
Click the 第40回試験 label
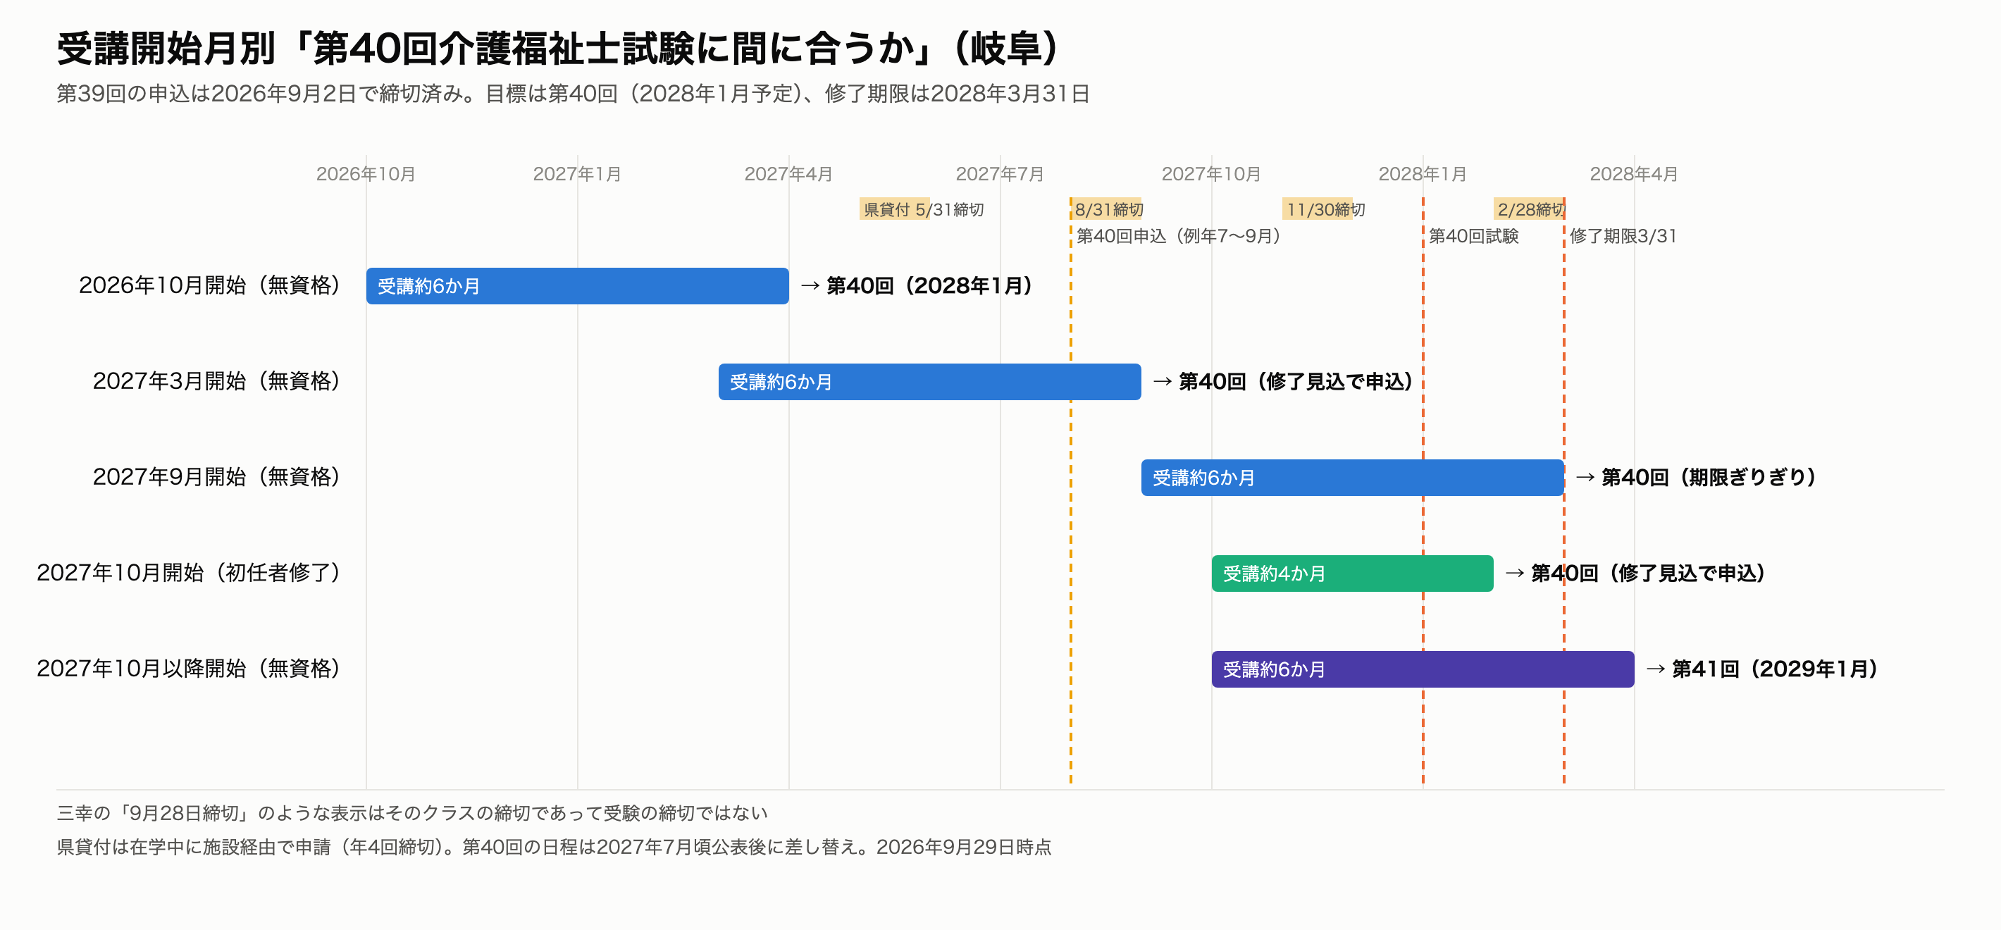click(x=1473, y=235)
